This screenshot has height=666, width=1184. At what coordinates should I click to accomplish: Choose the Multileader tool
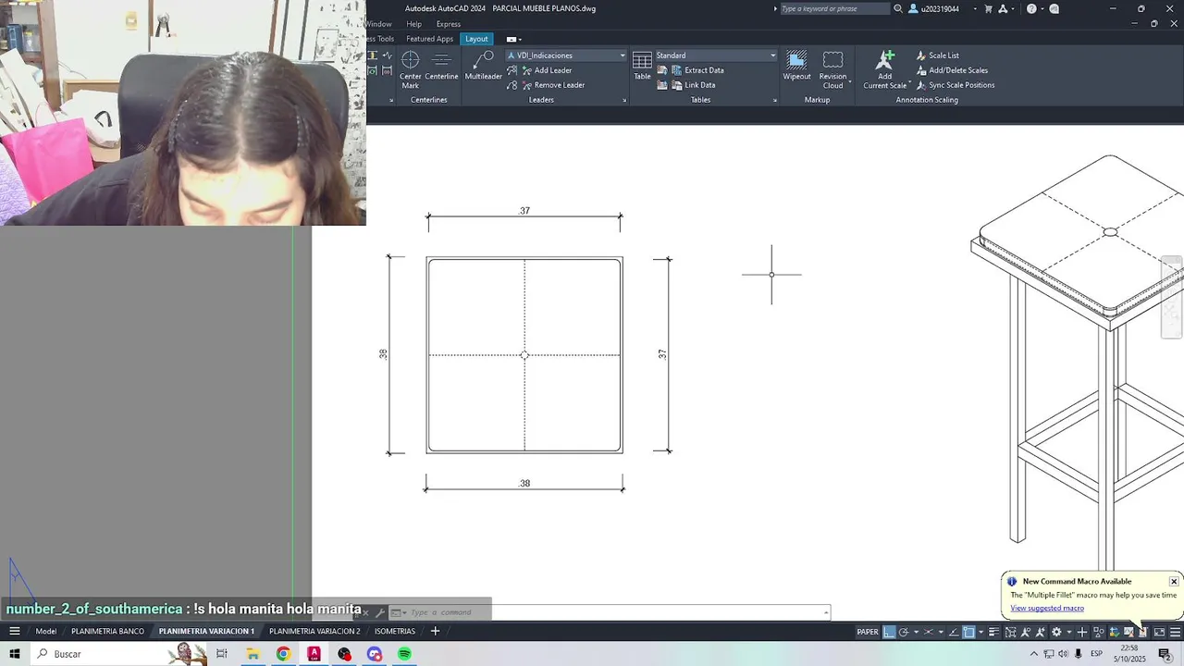click(x=483, y=66)
